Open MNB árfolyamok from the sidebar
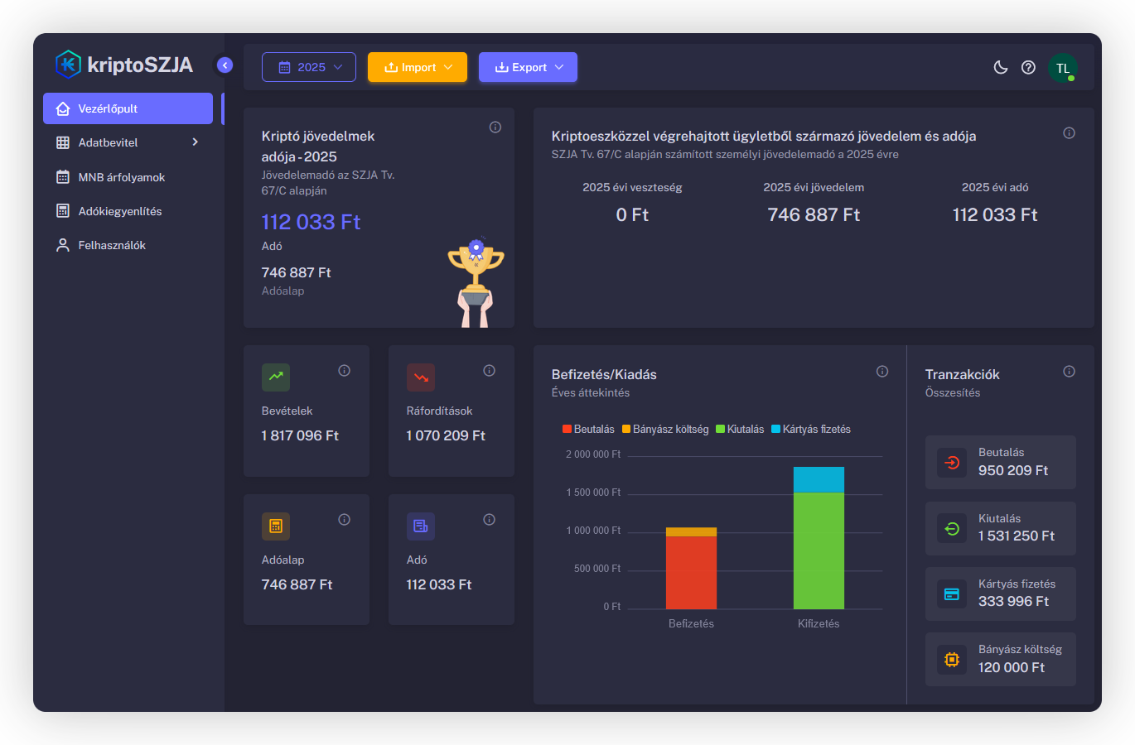The width and height of the screenshot is (1135, 745). point(121,176)
